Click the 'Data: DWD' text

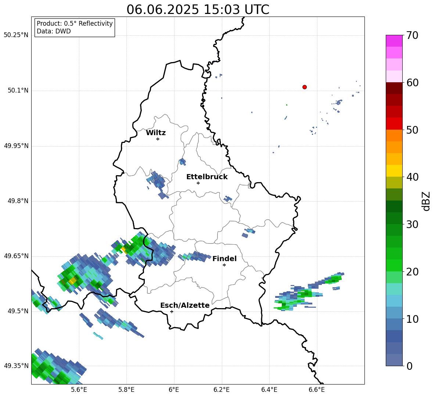point(54,31)
